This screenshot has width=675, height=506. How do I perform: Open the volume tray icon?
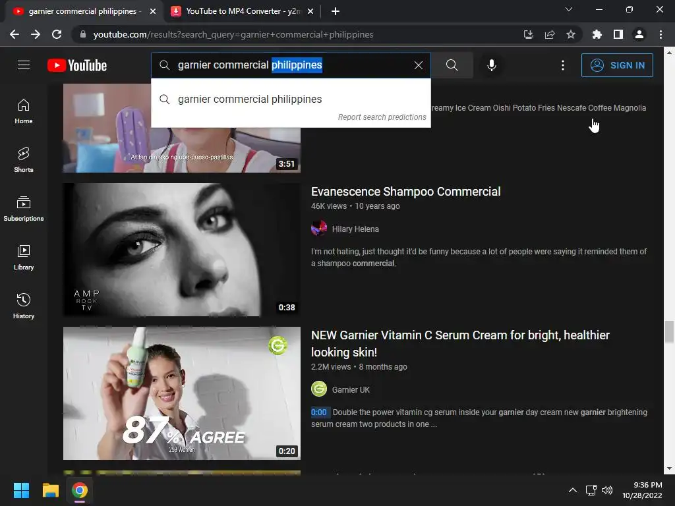(x=607, y=490)
